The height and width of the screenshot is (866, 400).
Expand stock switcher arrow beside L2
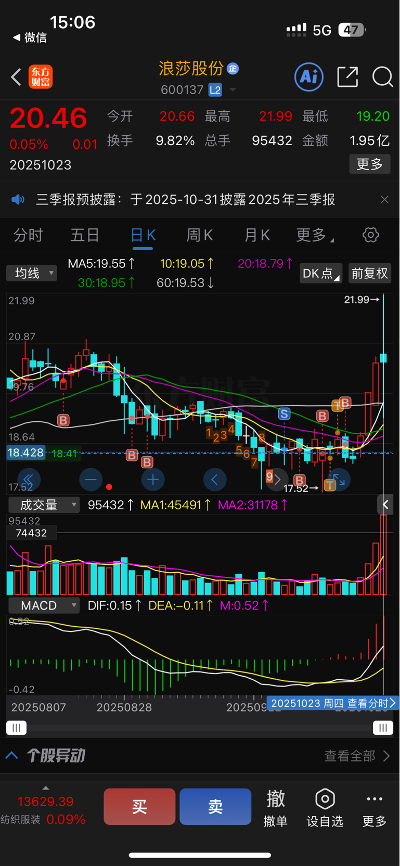[x=233, y=90]
